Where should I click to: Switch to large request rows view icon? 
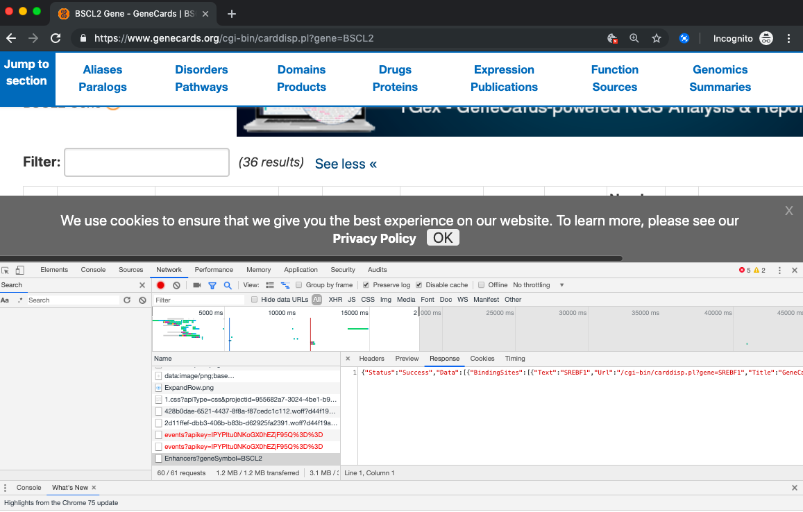(270, 285)
